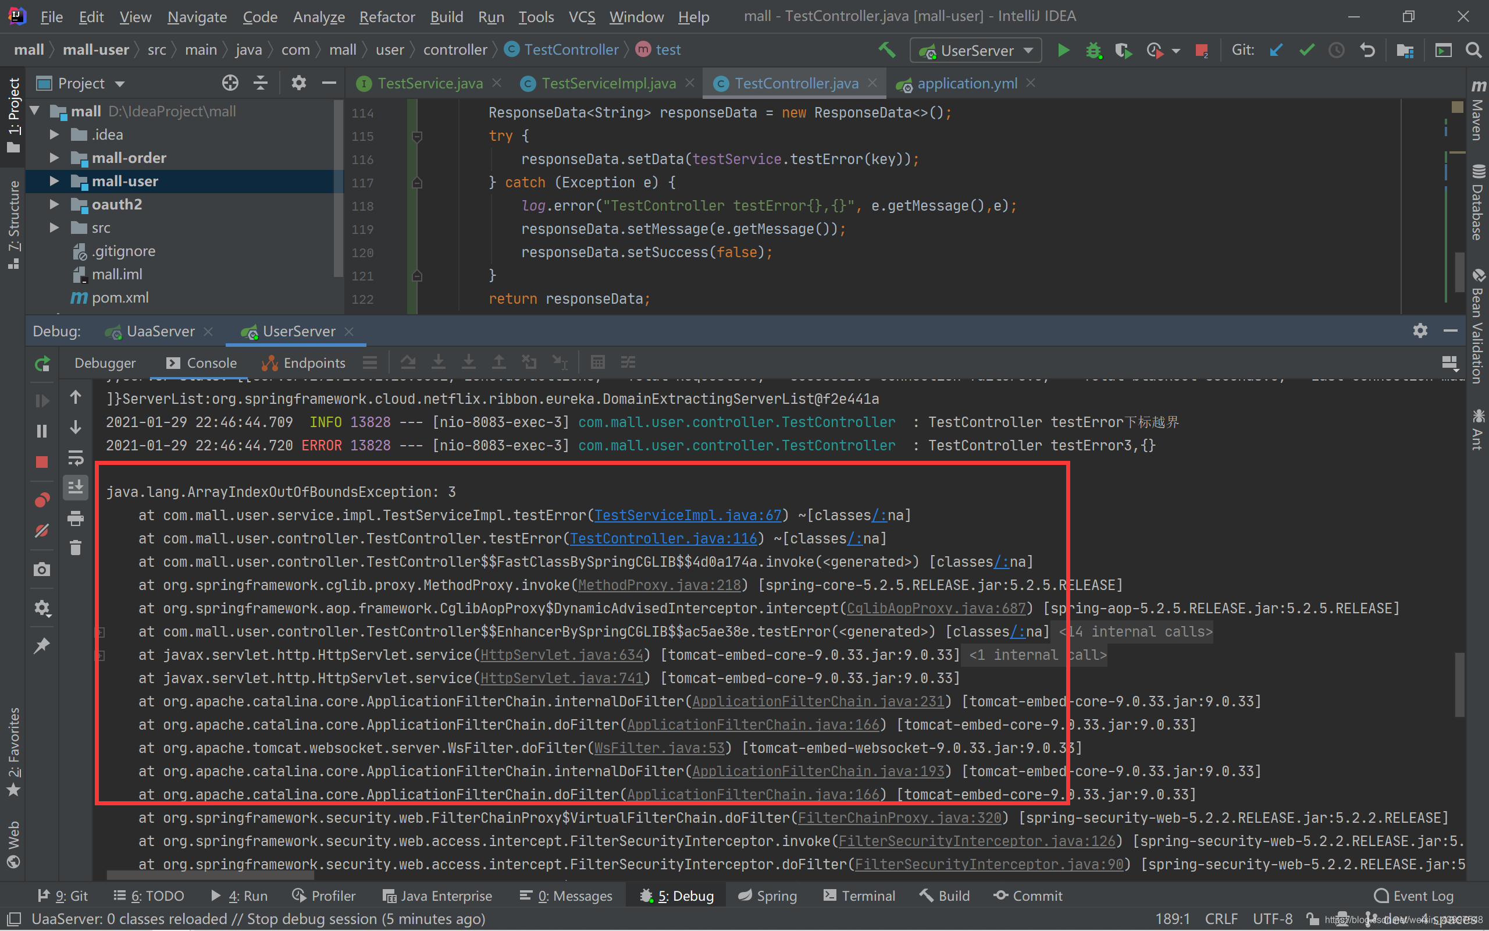Run UserServer with coverage
Viewport: 1489px width, 931px height.
tap(1124, 50)
